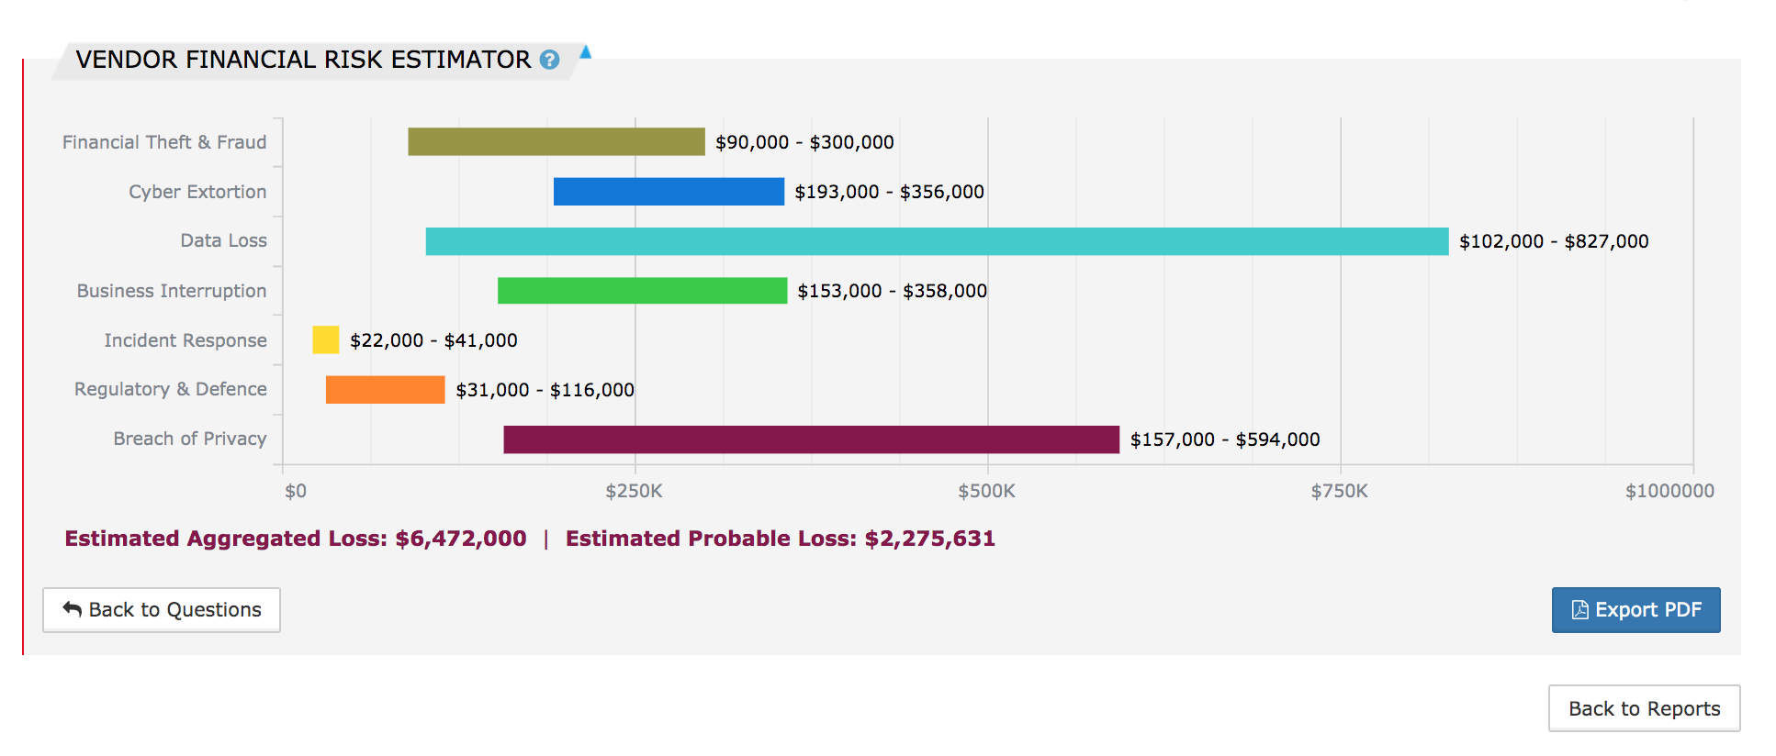This screenshot has width=1776, height=756.
Task: Click the Back to Reports button
Action: point(1644,708)
